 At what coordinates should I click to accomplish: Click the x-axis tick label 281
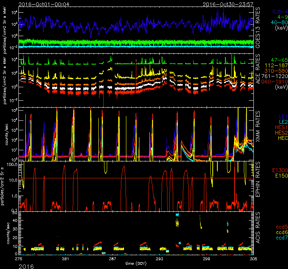click(x=65, y=259)
